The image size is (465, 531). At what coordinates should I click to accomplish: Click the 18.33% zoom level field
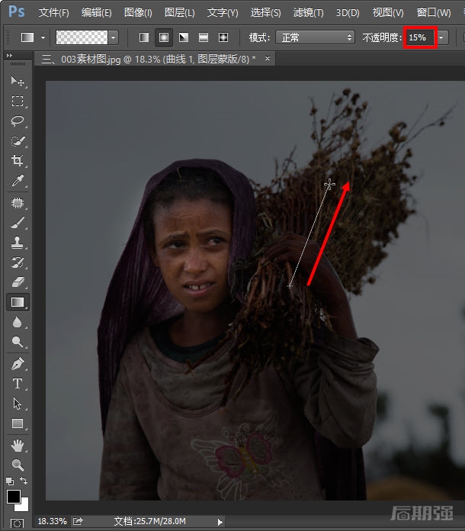[52, 521]
